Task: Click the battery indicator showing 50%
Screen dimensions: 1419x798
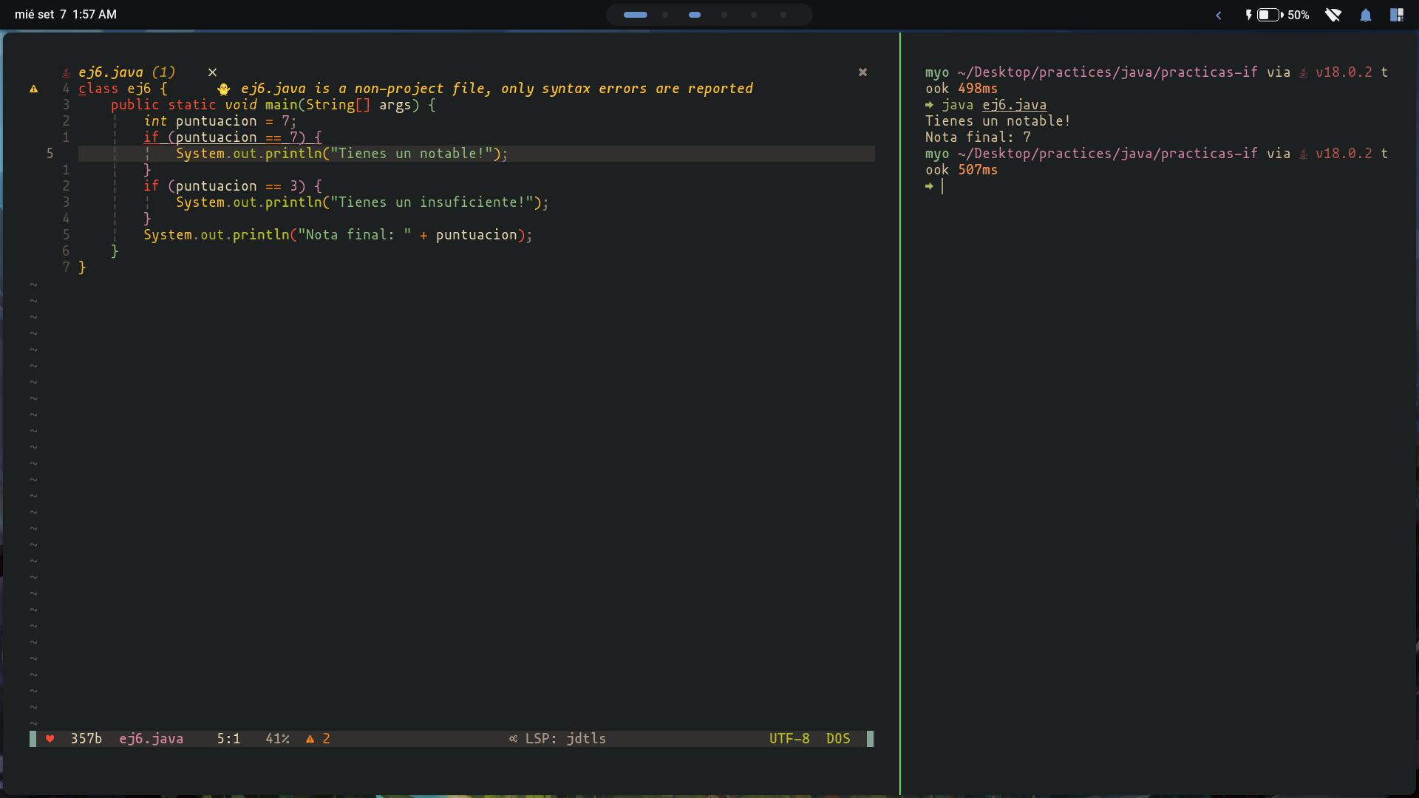Action: [1277, 15]
